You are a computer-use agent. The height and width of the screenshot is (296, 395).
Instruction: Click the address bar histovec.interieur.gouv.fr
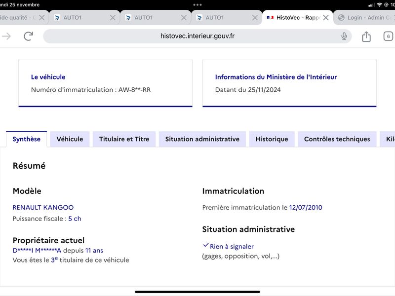[x=197, y=36]
